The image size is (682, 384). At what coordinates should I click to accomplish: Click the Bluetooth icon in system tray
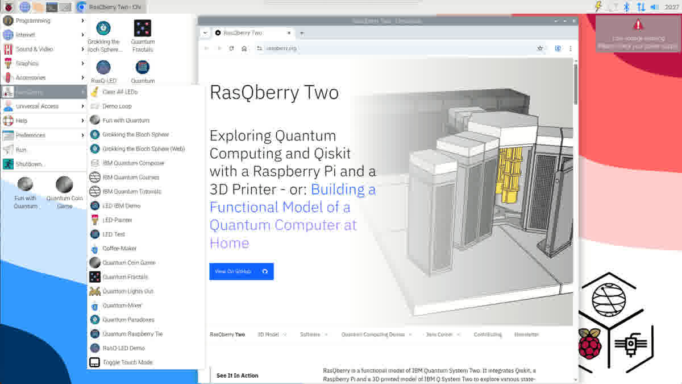627,7
